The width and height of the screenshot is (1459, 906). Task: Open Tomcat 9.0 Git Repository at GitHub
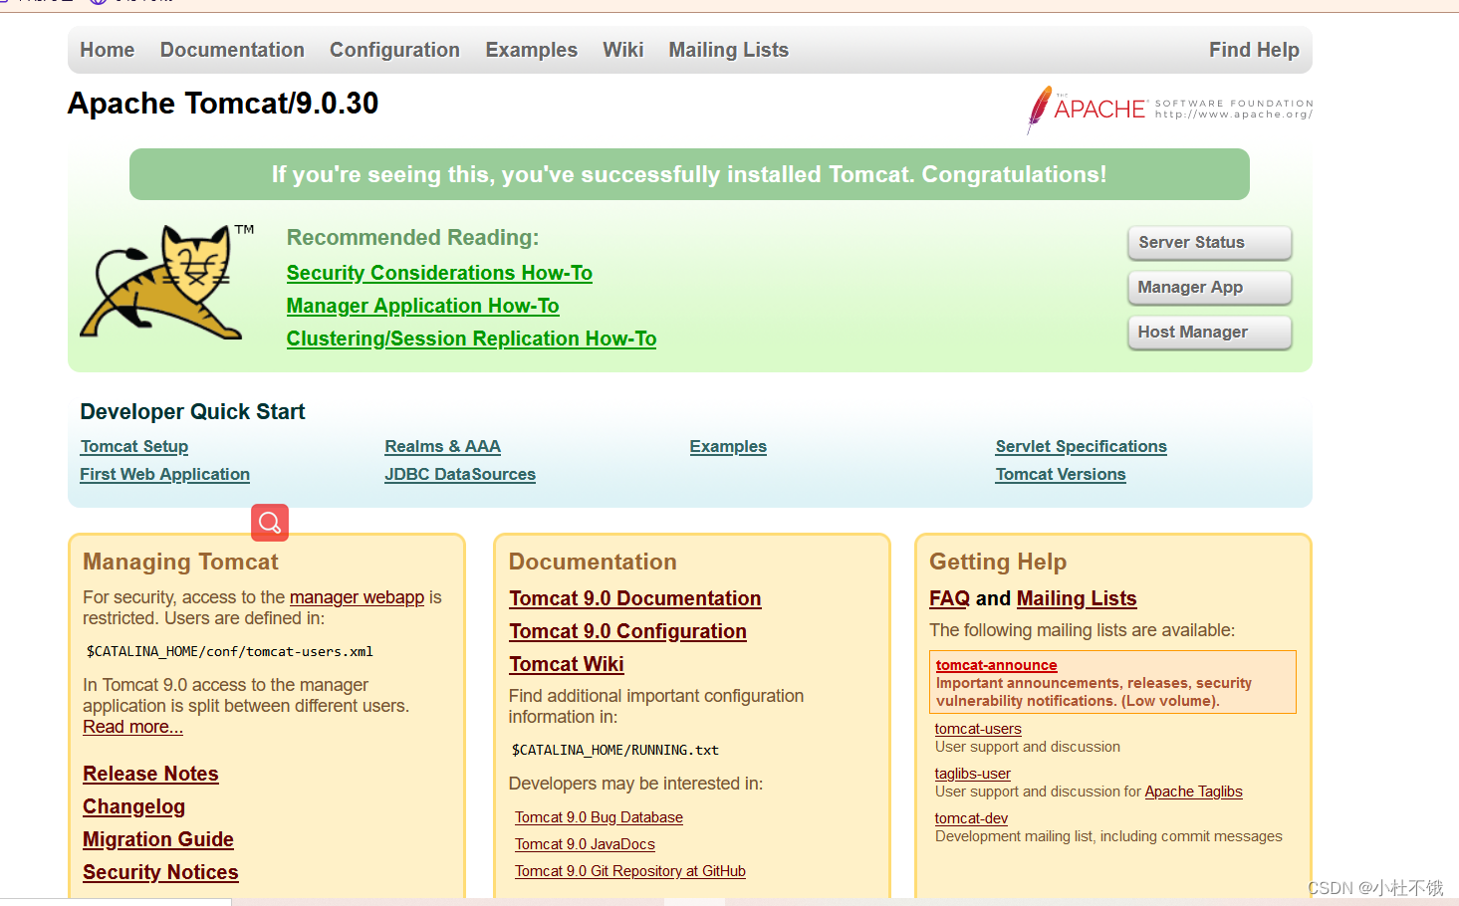629,871
